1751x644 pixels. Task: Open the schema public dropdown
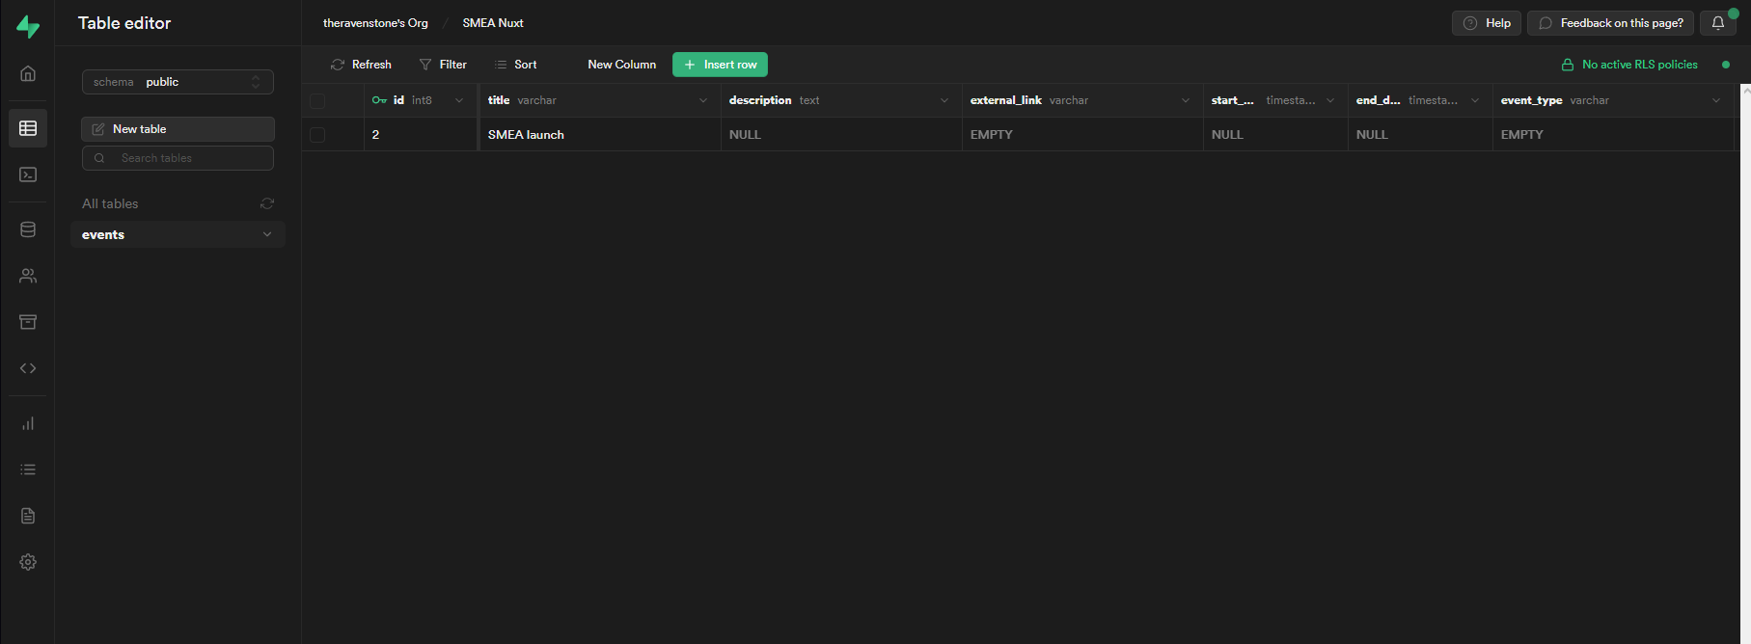coord(178,82)
